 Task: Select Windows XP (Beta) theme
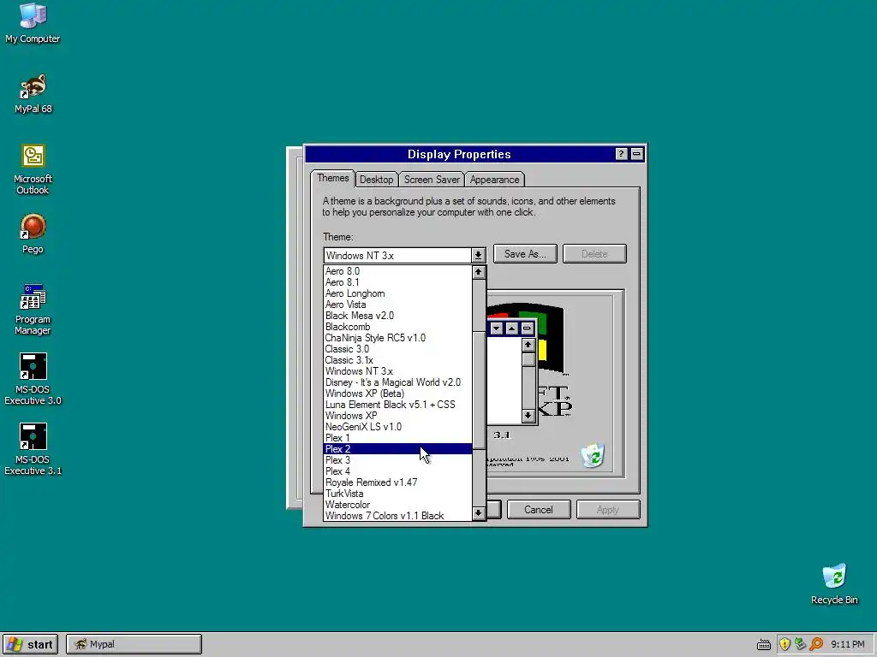pos(397,394)
